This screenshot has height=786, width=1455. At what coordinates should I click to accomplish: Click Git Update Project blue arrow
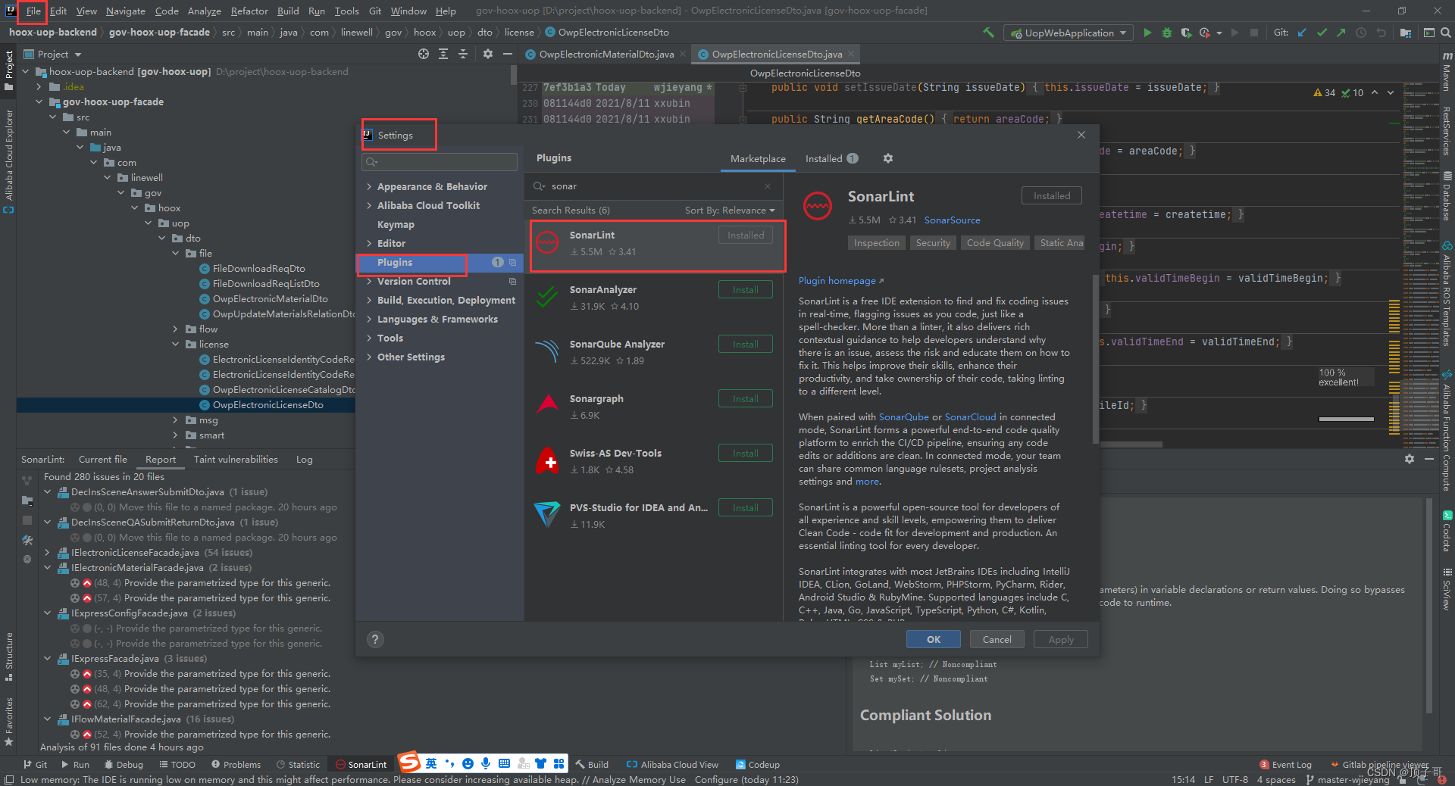pyautogui.click(x=1302, y=33)
